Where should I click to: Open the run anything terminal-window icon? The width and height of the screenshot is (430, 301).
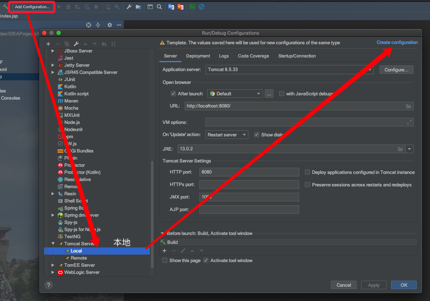point(150,7)
